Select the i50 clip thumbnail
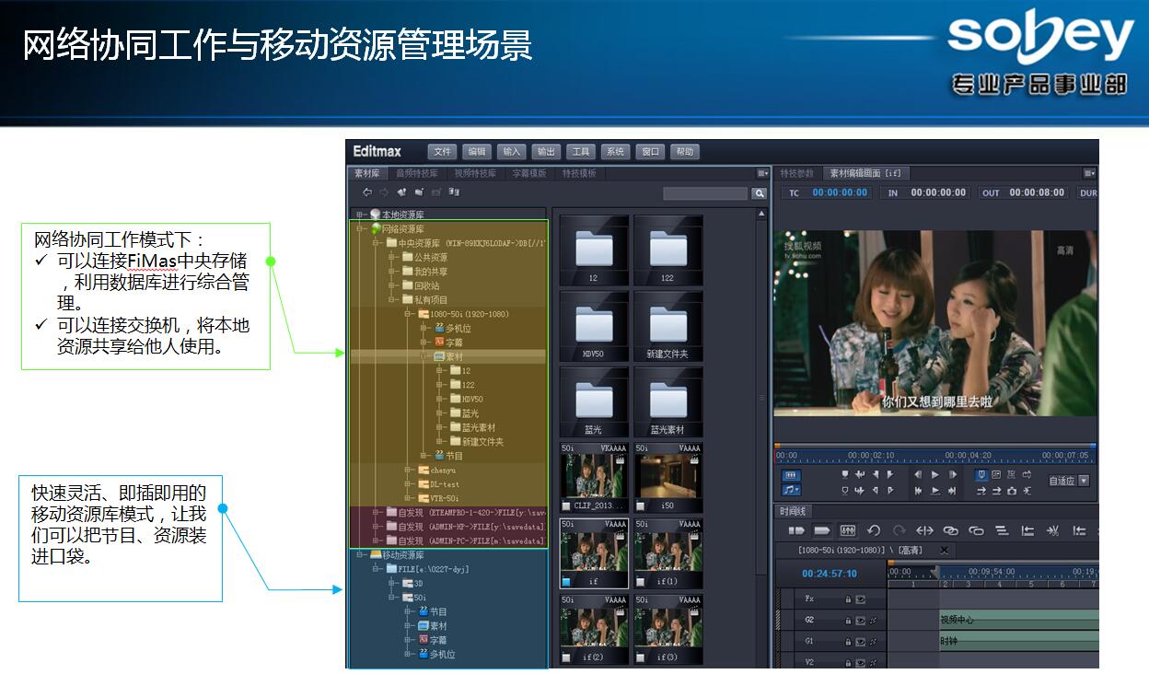The image size is (1149, 674). [667, 477]
